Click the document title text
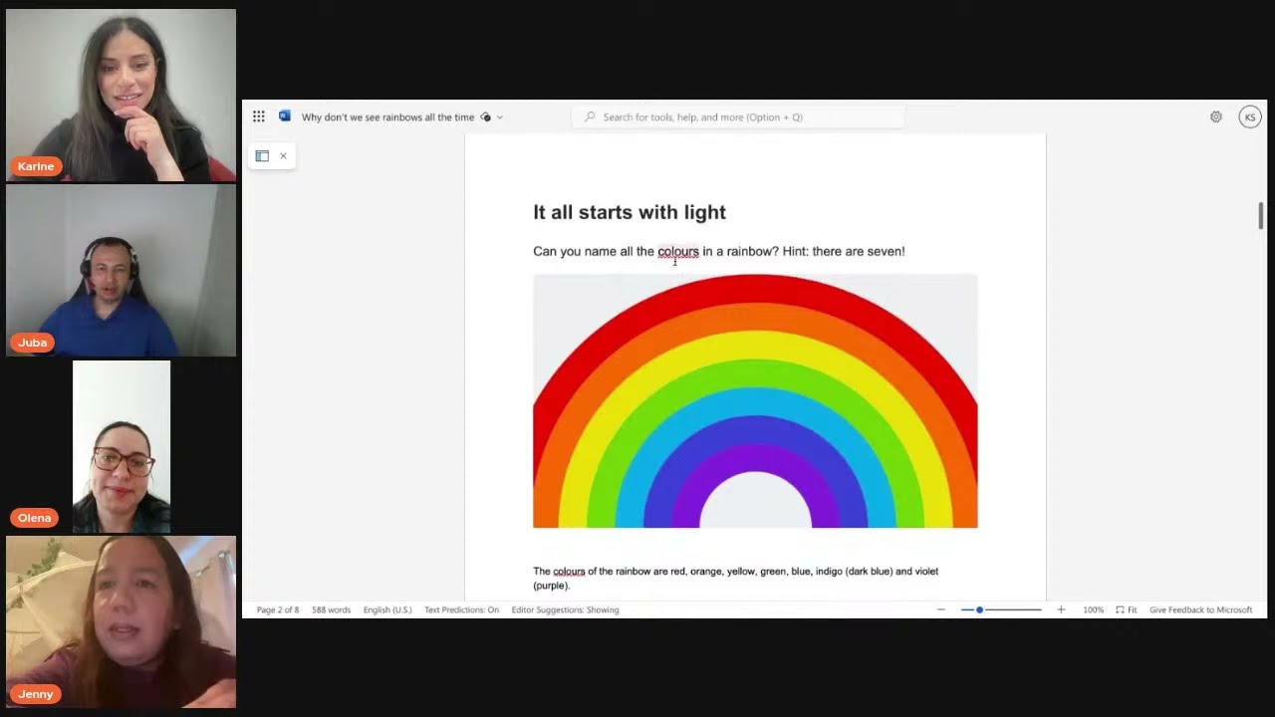This screenshot has width=1275, height=717. pyautogui.click(x=387, y=118)
